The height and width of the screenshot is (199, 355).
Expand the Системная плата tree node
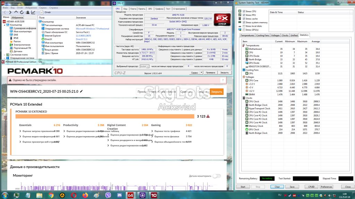4,55
